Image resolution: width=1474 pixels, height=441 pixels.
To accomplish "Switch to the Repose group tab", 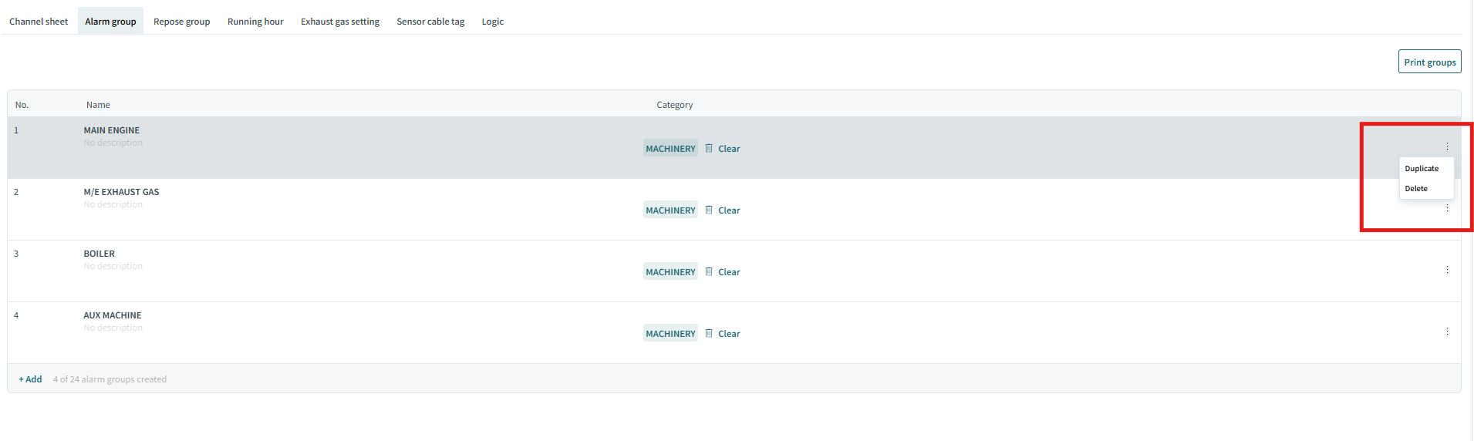I will (181, 21).
